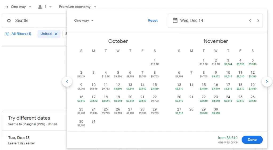Pick November 3 priced at $3,544
Viewport: 273px width, 150px height.
point(228,62)
